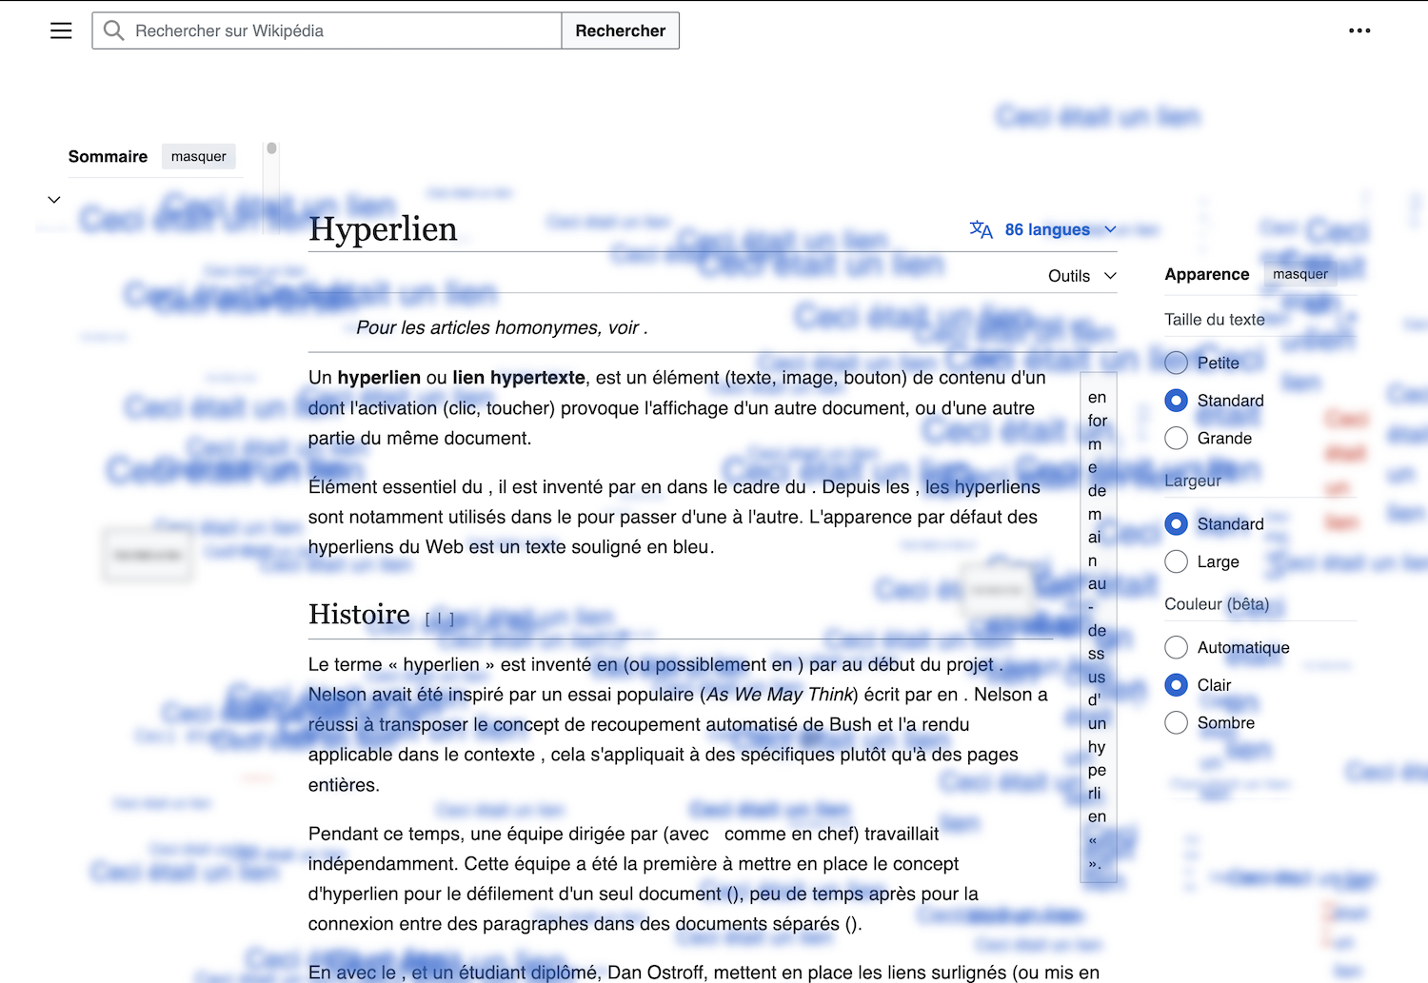Set color mode to Automatique
The width and height of the screenshot is (1428, 983).
coord(1177,647)
